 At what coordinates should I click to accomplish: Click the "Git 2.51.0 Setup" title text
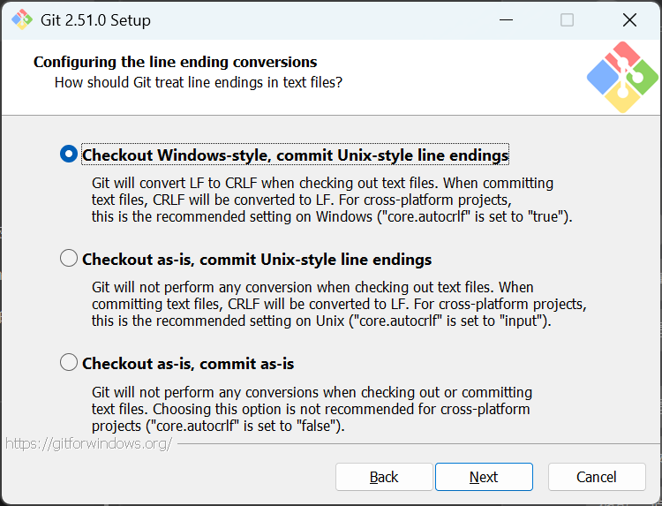coord(96,19)
